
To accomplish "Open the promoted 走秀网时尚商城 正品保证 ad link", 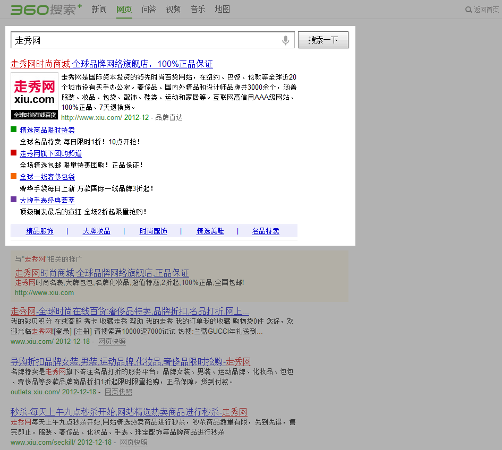I will coord(102,273).
